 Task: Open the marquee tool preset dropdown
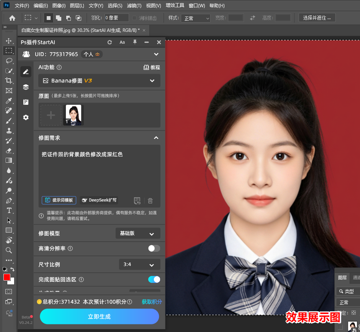coord(36,18)
